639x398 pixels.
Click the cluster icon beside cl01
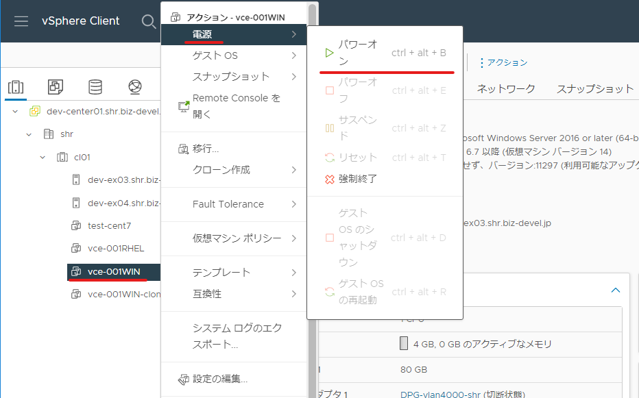click(x=62, y=158)
